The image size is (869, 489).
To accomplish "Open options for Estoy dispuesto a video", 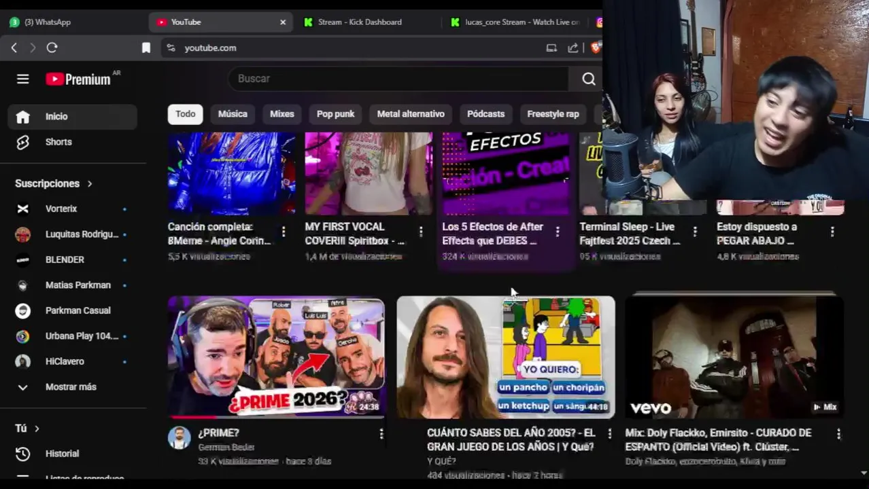I will click(832, 232).
